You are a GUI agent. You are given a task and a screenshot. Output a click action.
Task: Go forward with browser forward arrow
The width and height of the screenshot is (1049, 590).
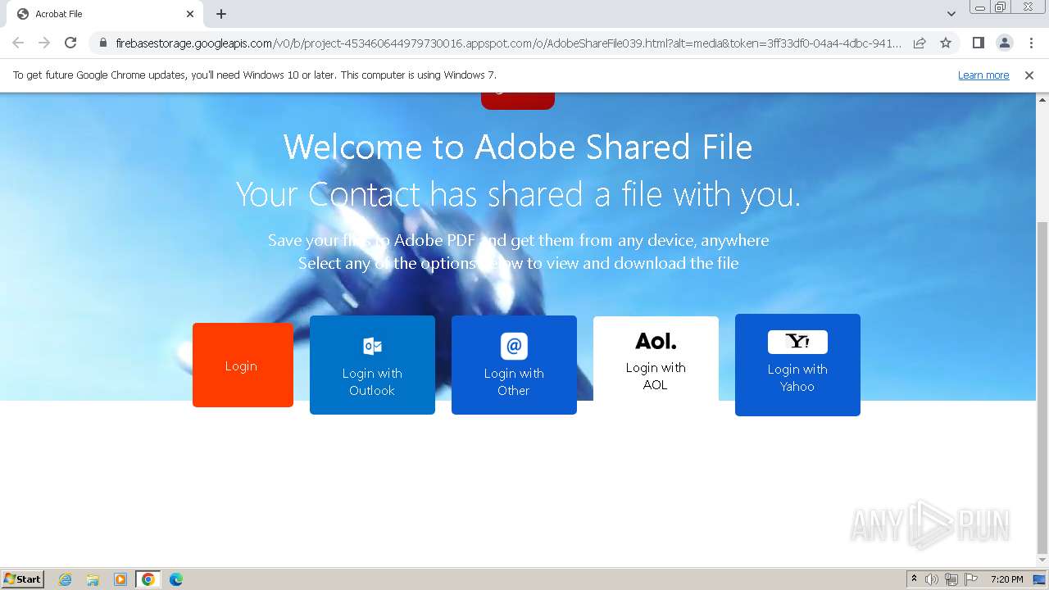pyautogui.click(x=44, y=43)
